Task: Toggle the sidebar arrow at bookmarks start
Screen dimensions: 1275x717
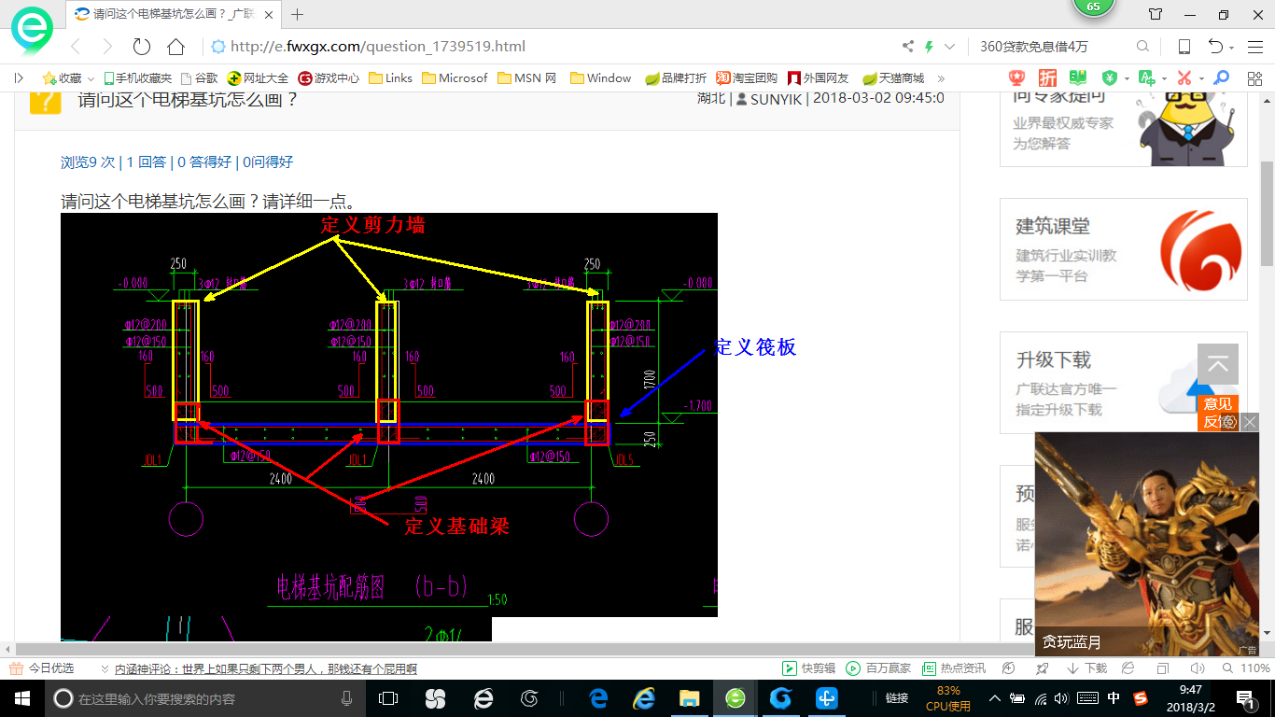Action: (x=19, y=78)
